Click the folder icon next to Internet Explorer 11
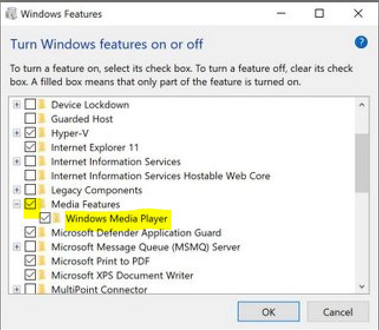The height and width of the screenshot is (330, 379). (x=43, y=147)
